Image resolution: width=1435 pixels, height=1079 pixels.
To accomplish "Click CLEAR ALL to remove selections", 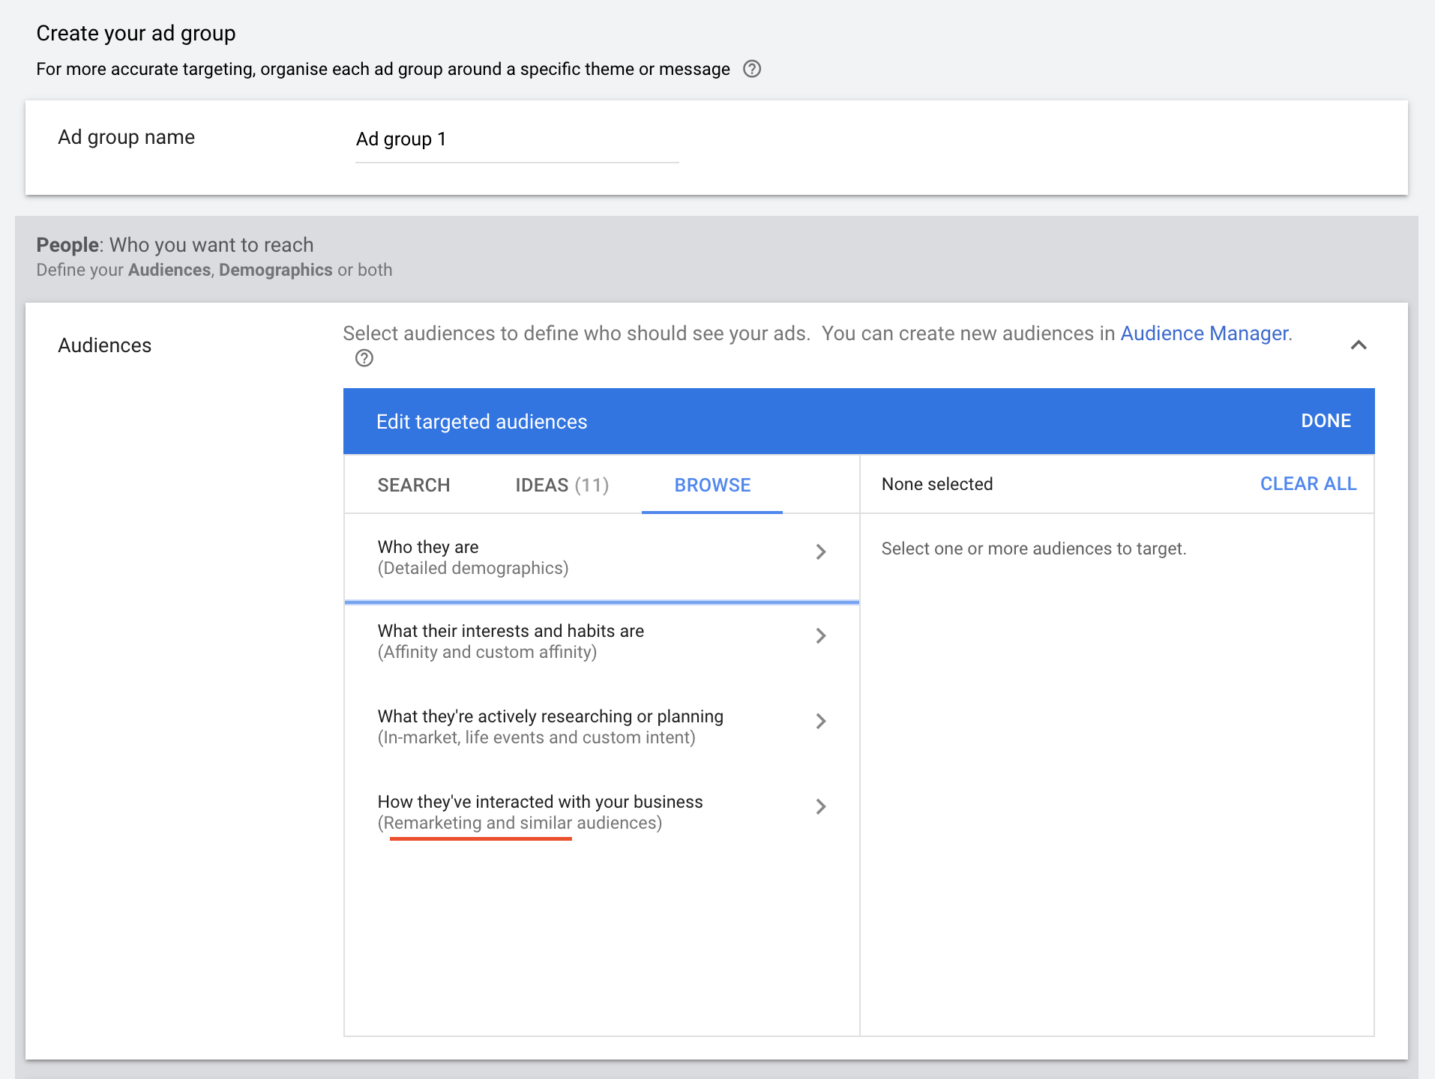I will pyautogui.click(x=1308, y=484).
